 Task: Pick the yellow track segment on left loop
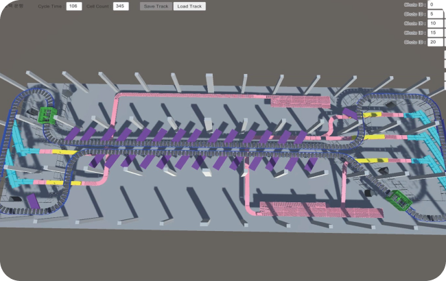(63, 151)
